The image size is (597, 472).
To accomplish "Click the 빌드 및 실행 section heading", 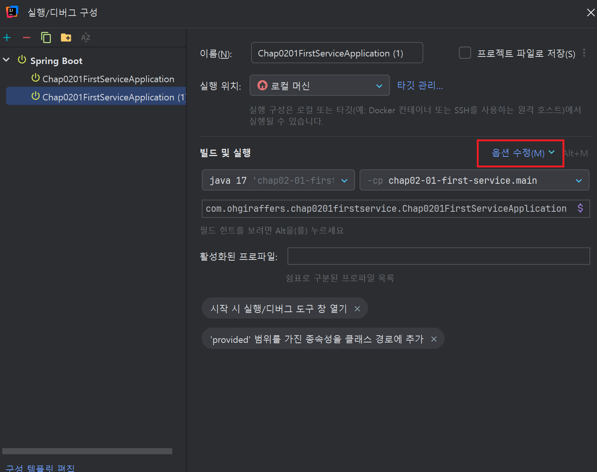I will point(225,153).
